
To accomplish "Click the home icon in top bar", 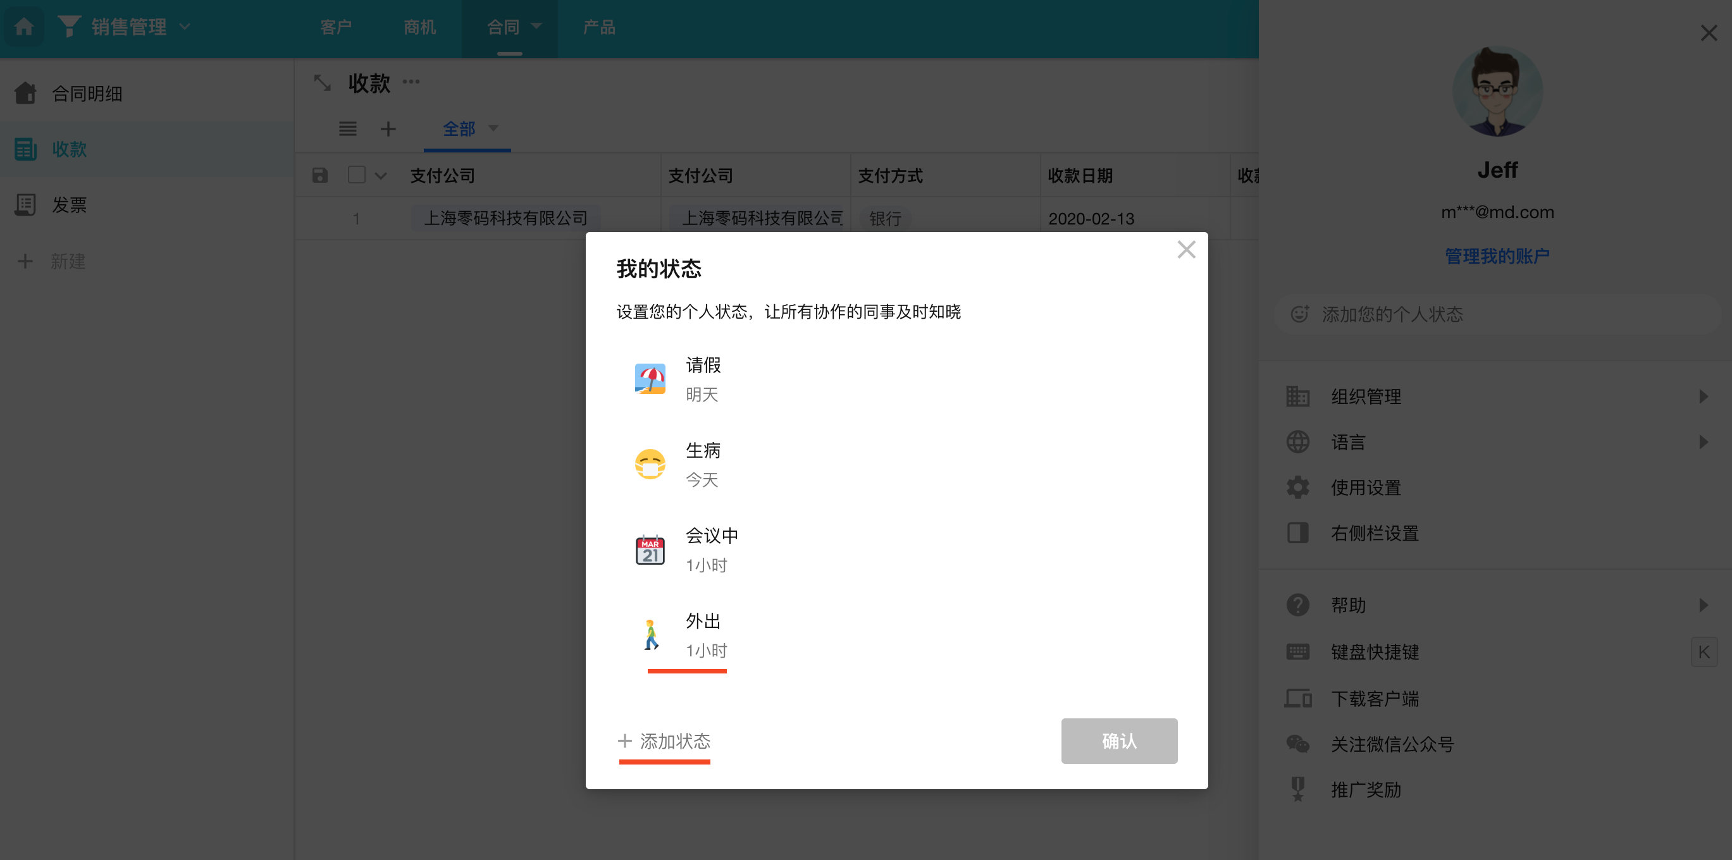I will pyautogui.click(x=24, y=27).
